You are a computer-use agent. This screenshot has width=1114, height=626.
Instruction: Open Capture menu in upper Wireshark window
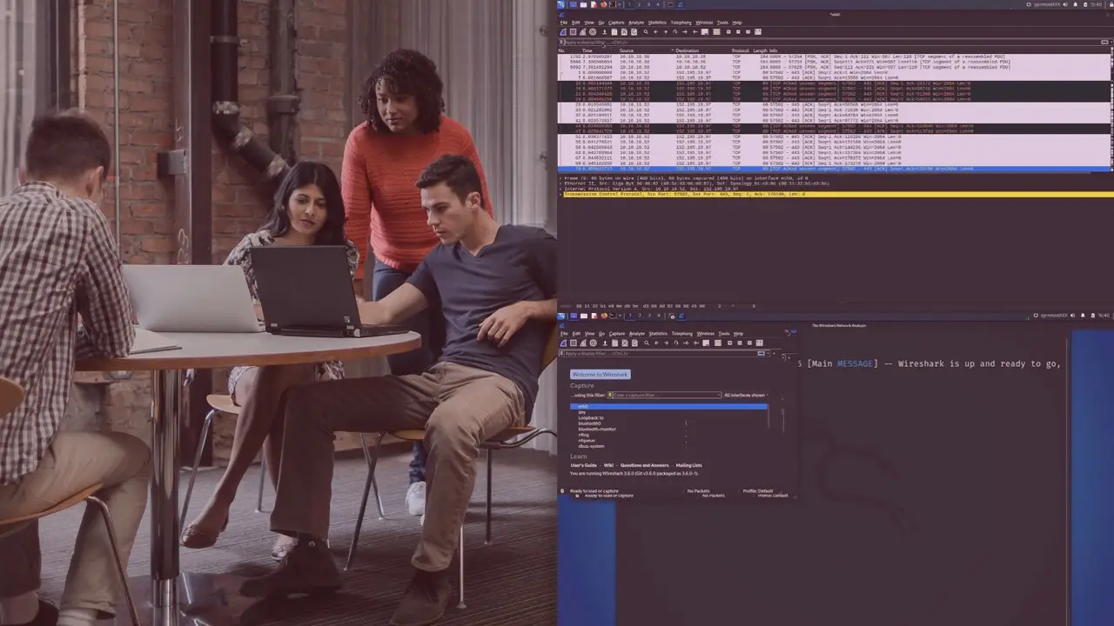(616, 23)
